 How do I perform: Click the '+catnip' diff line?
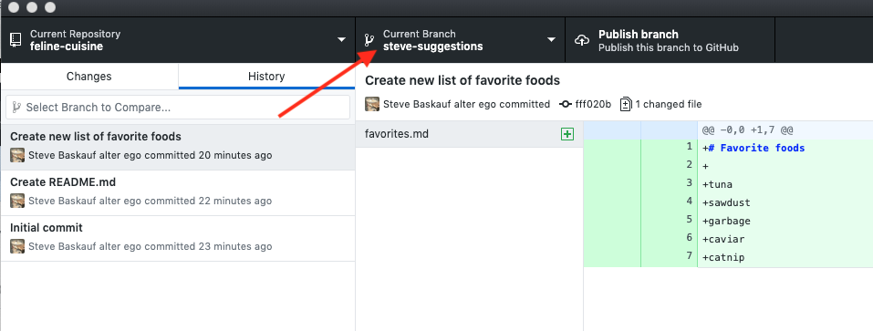click(x=723, y=257)
